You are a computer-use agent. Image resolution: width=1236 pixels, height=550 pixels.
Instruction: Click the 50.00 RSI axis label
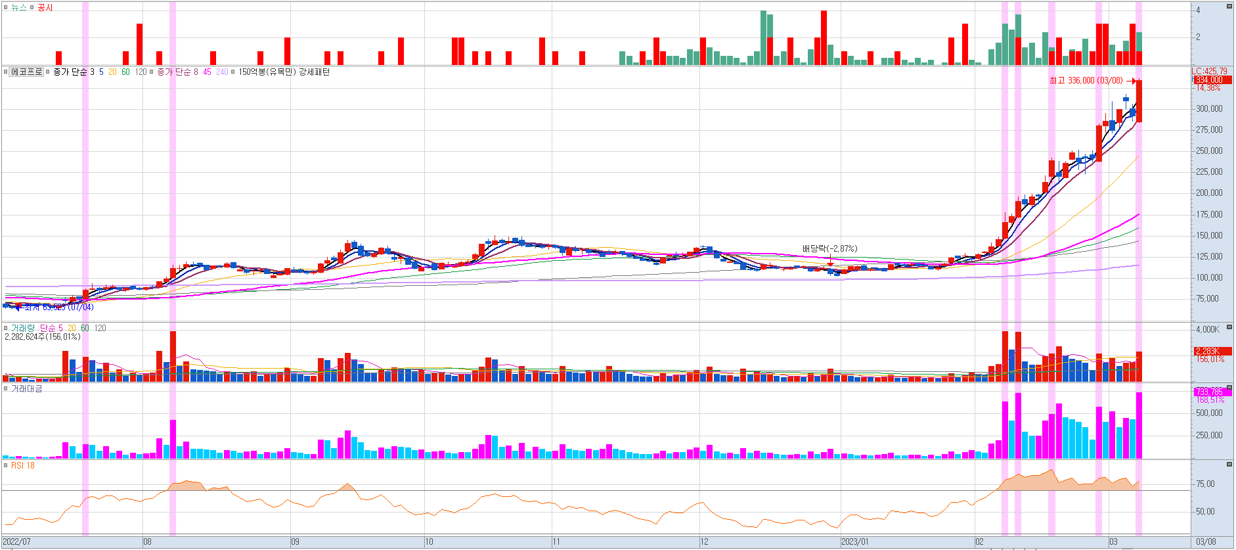(1206, 512)
